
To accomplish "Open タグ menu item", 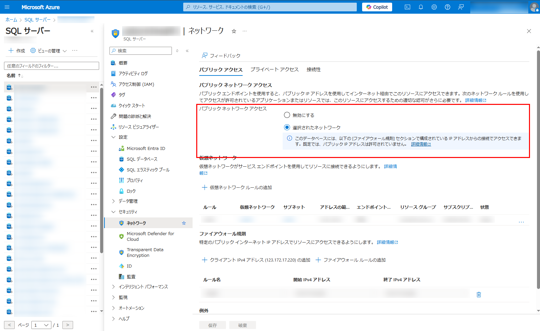I will click(122, 95).
